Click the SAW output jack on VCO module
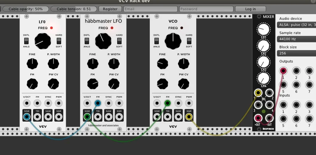 178,117
